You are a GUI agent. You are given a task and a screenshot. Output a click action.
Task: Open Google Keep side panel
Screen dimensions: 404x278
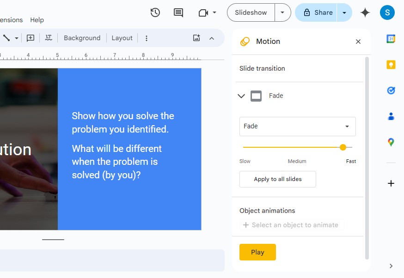391,65
